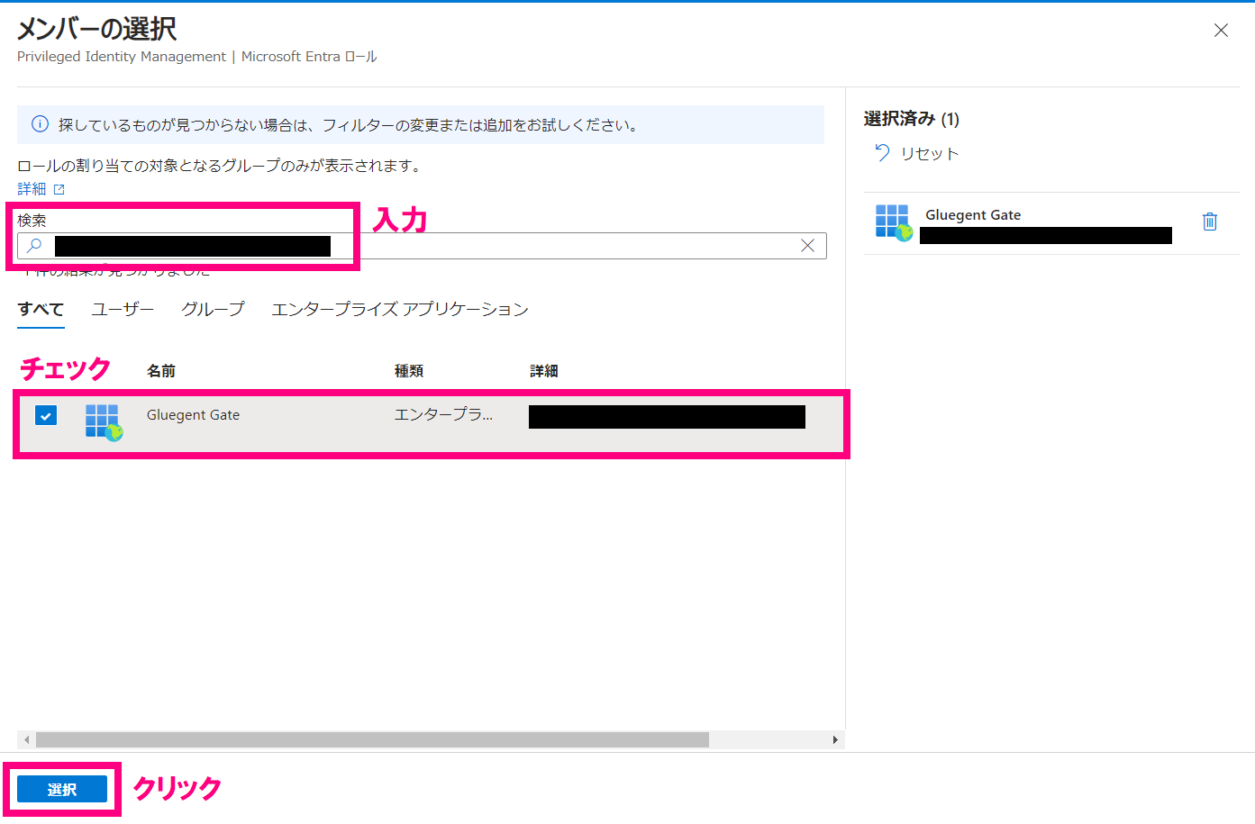Viewport: 1255px width, 824px height.
Task: Click the info icon in the filter notice banner
Action: click(x=40, y=123)
